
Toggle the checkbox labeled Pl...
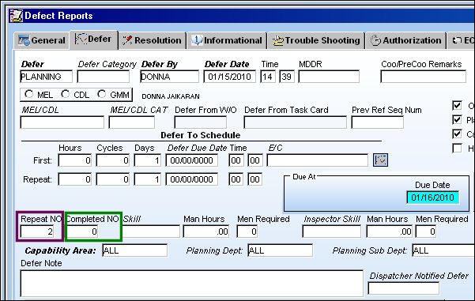coord(457,119)
